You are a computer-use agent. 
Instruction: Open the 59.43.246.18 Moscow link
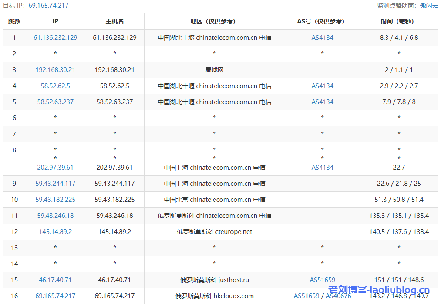55,216
